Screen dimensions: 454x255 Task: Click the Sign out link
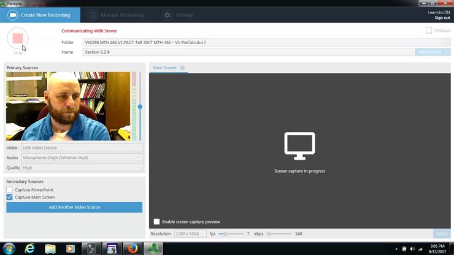[x=442, y=18]
